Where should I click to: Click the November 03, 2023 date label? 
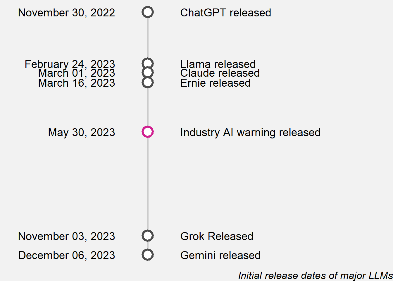coord(67,237)
